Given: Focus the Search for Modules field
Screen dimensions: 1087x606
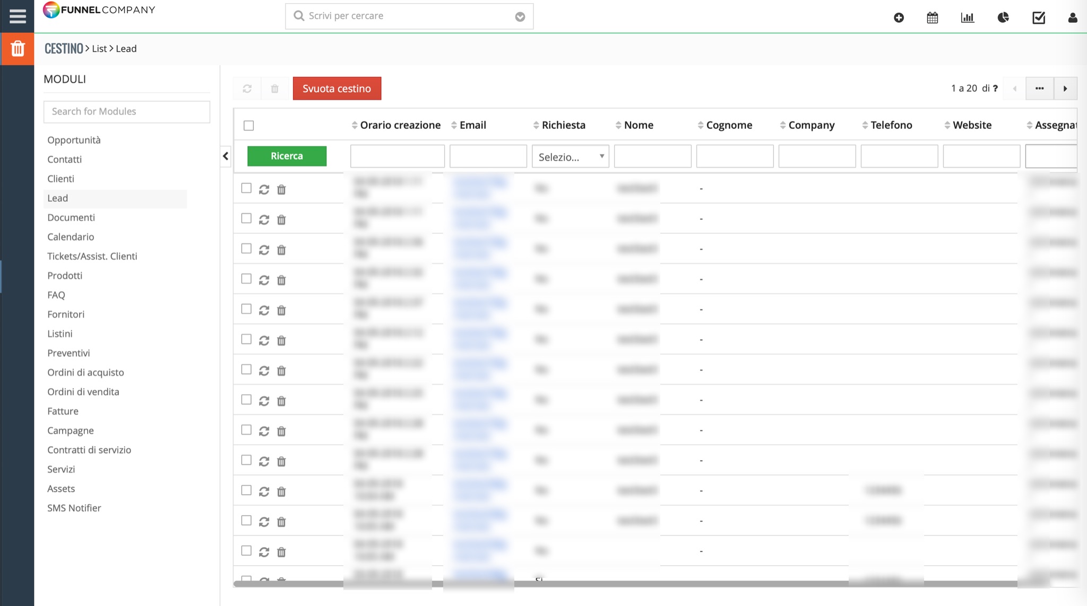Looking at the screenshot, I should 127,111.
